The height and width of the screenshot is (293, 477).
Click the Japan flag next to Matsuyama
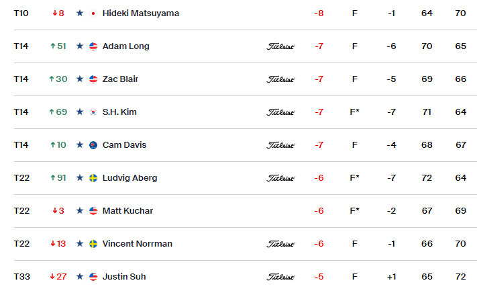click(93, 13)
